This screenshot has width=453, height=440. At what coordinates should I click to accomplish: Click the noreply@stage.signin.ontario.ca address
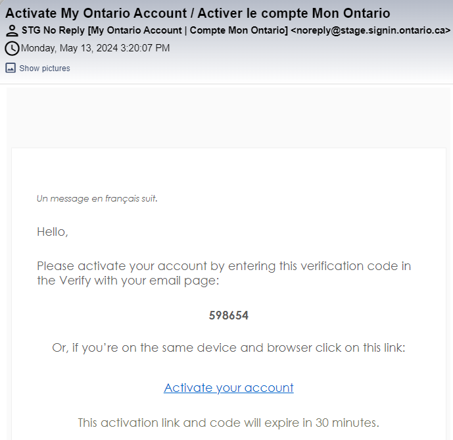click(x=371, y=30)
